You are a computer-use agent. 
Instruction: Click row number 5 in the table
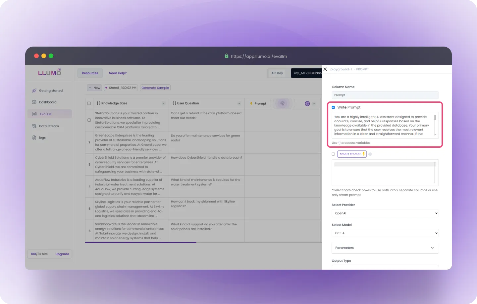pos(89,209)
